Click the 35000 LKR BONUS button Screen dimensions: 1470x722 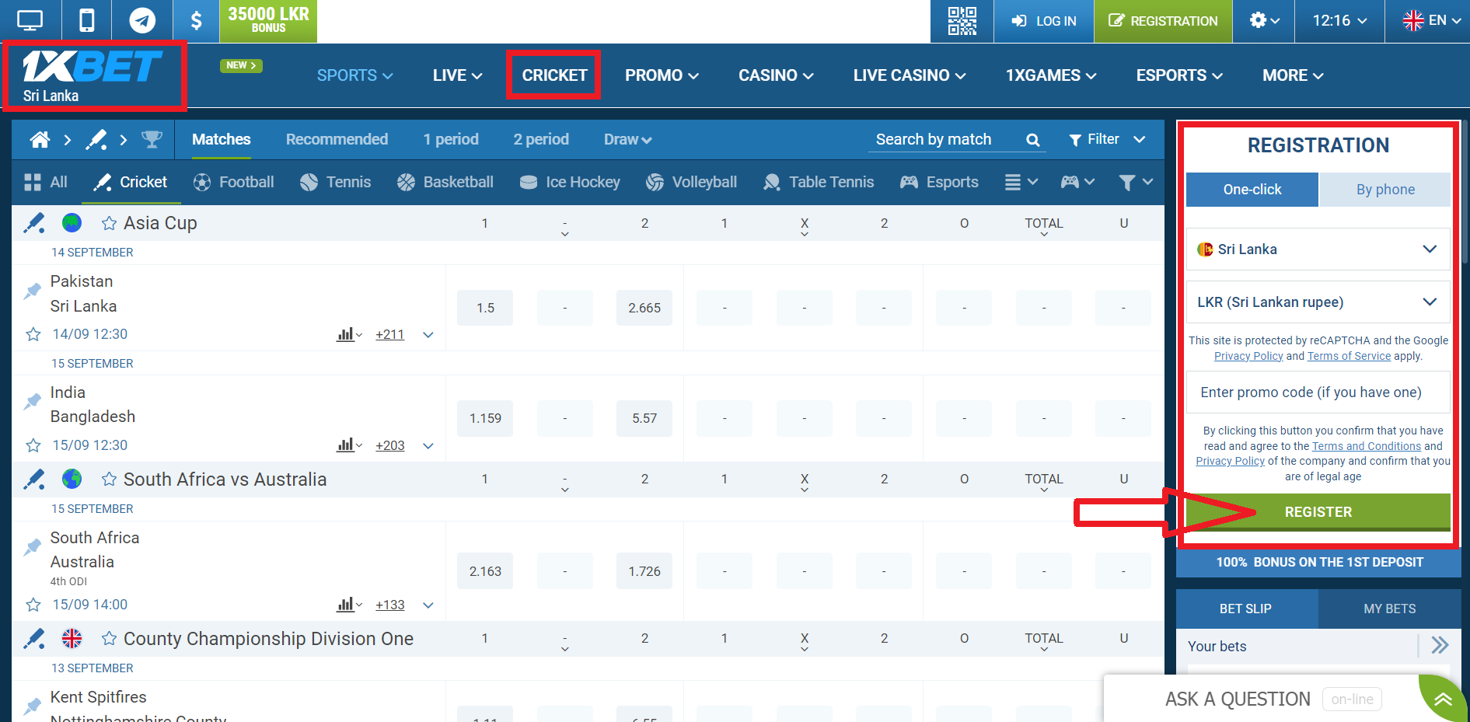tap(268, 20)
